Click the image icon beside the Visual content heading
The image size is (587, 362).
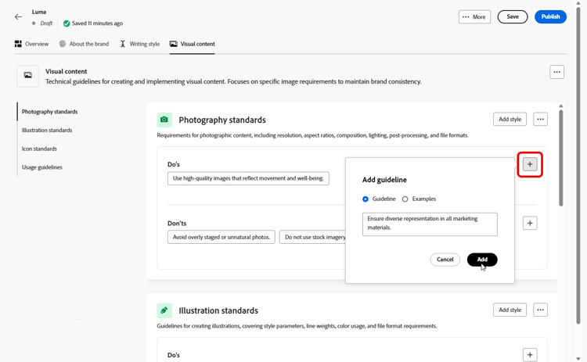point(27,75)
